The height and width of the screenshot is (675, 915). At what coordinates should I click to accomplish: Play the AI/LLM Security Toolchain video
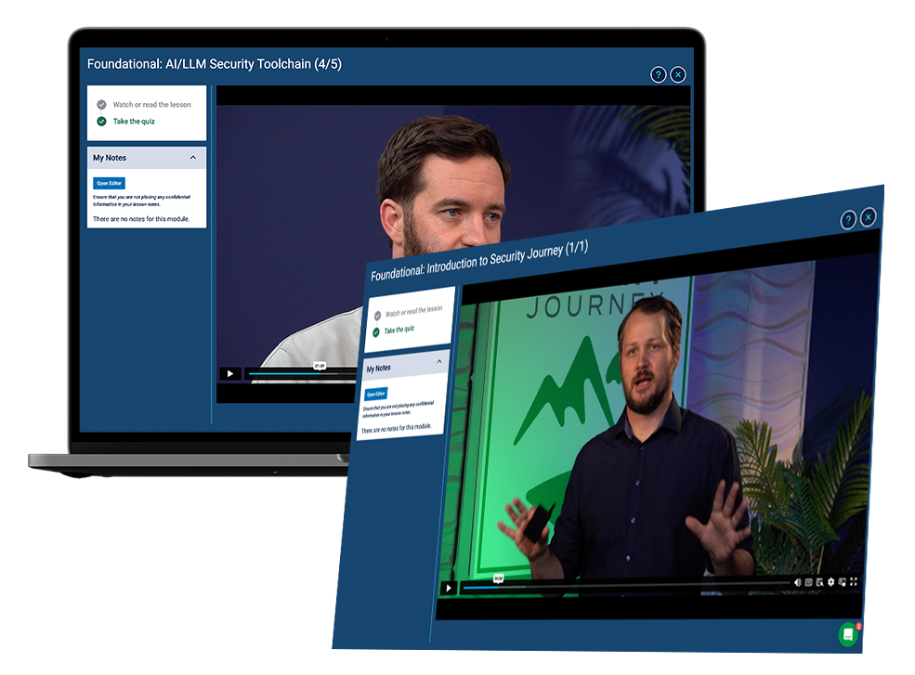click(230, 373)
